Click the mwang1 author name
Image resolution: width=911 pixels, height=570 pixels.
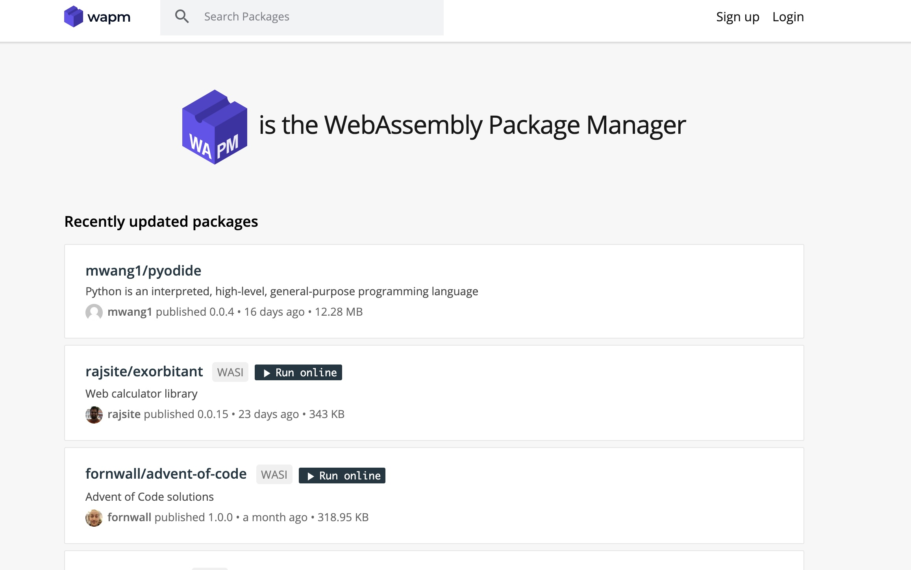pos(130,312)
